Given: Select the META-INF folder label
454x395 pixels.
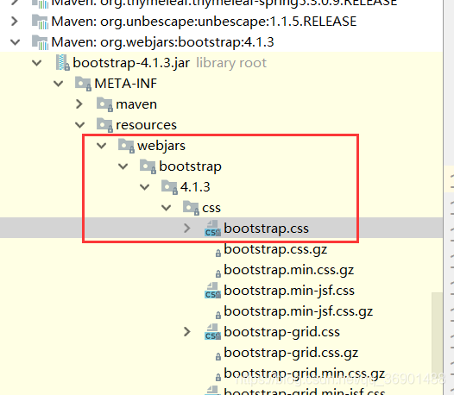Looking at the screenshot, I should (x=126, y=84).
